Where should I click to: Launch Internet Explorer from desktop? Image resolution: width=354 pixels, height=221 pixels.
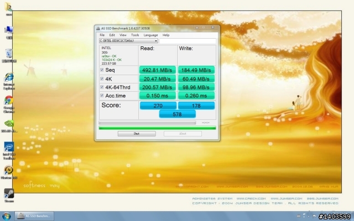click(9, 81)
